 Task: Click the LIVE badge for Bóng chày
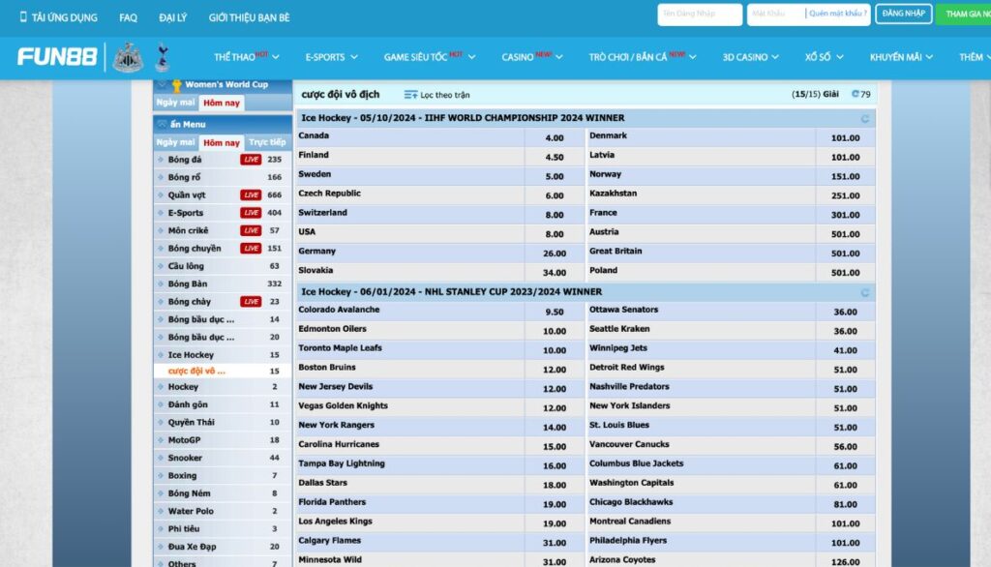pos(251,302)
